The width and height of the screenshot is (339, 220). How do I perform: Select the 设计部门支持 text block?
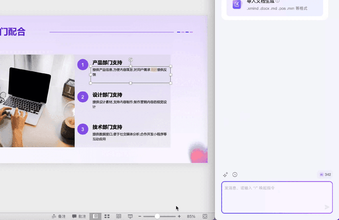click(107, 95)
